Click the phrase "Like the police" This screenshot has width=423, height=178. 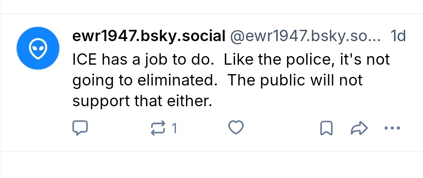tap(278, 60)
